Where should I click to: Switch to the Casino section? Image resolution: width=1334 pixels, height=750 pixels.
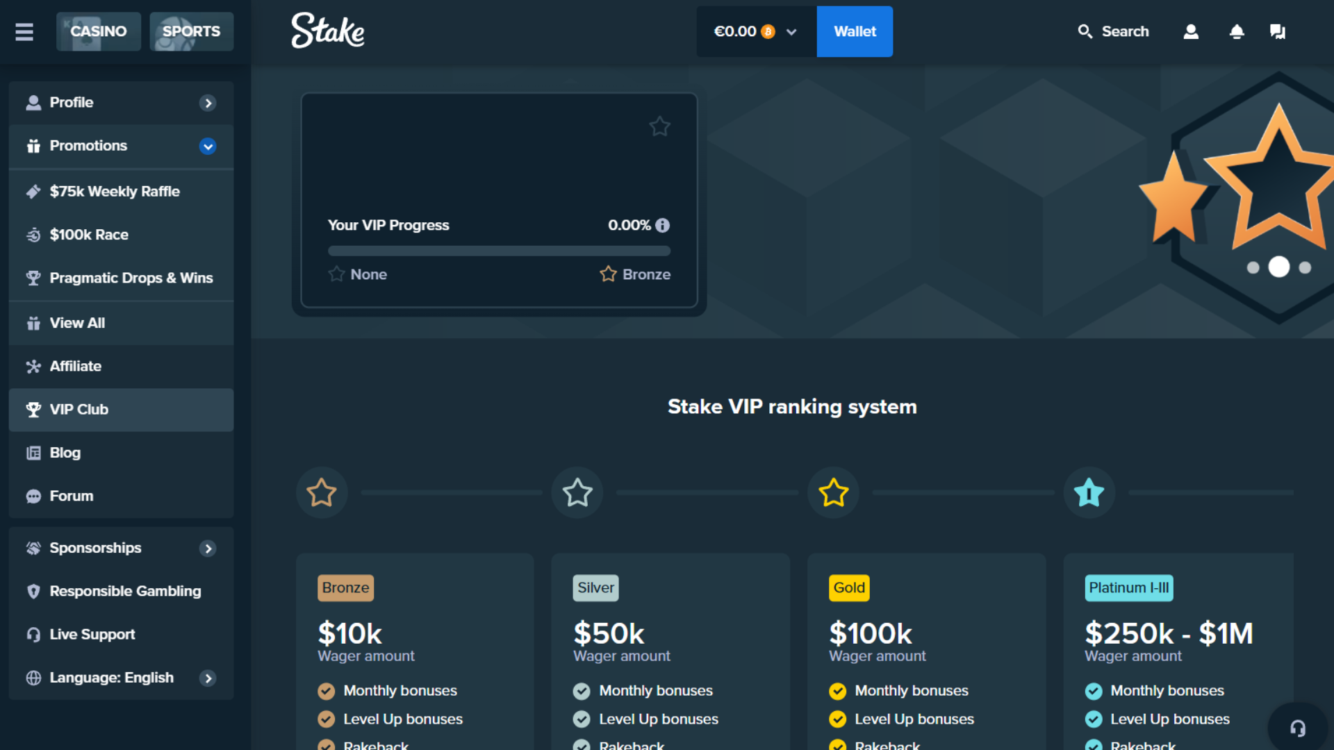pyautogui.click(x=98, y=31)
